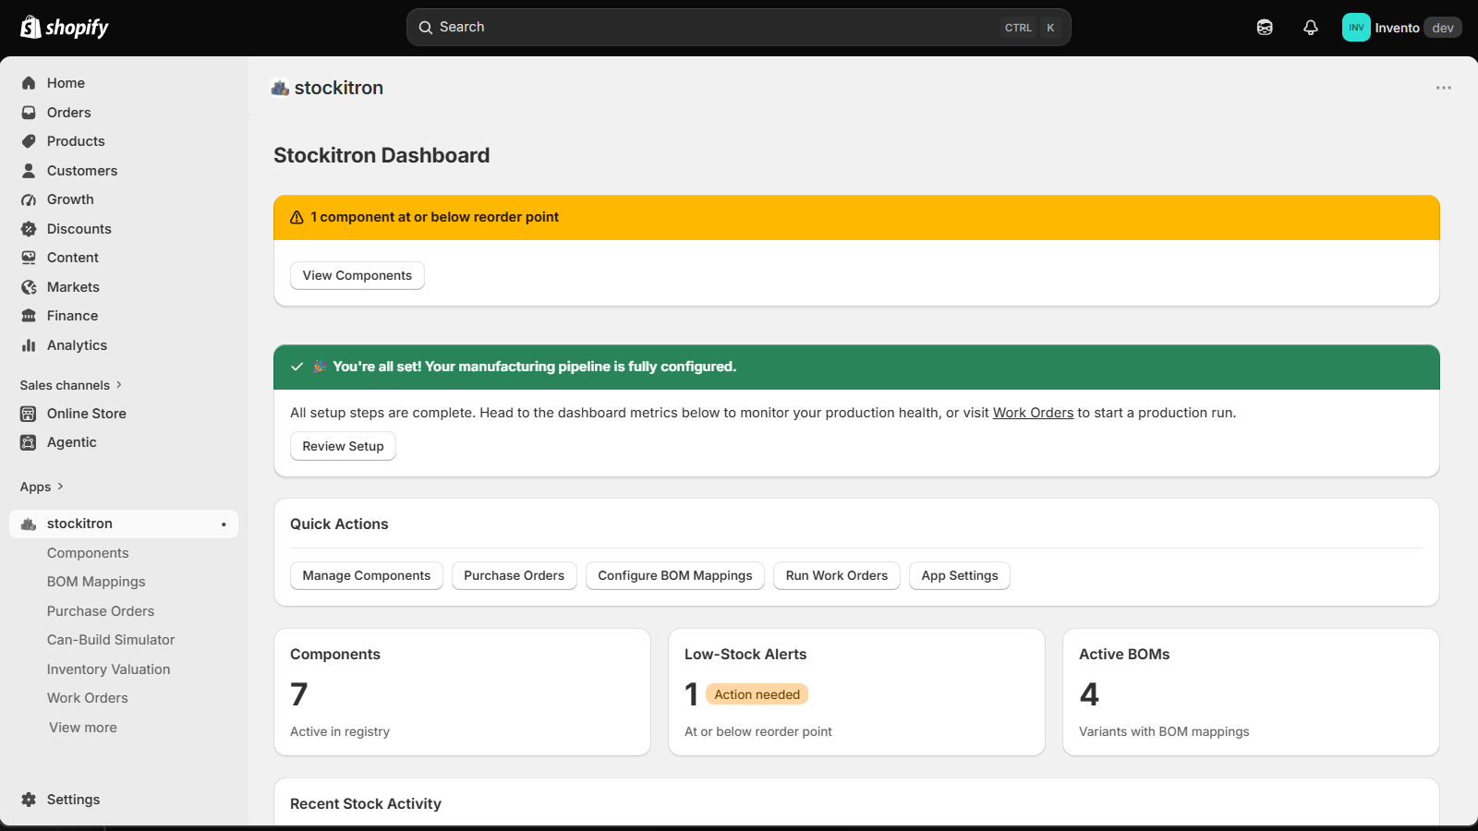Expand the Apps section chevron
Screen dimensions: 1478x831
(x=60, y=487)
